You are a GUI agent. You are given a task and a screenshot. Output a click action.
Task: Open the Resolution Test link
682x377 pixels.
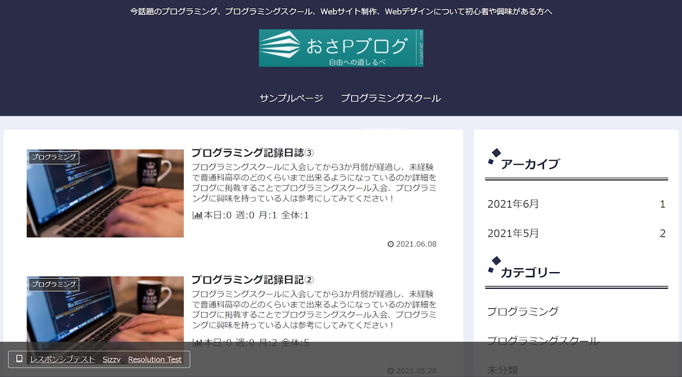click(x=155, y=359)
